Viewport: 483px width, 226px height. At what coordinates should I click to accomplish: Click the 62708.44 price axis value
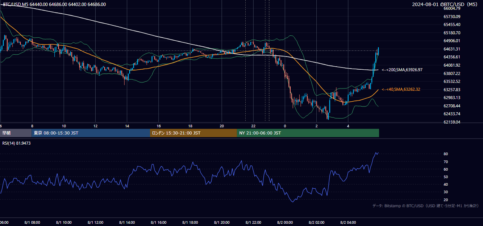[x=452, y=106]
